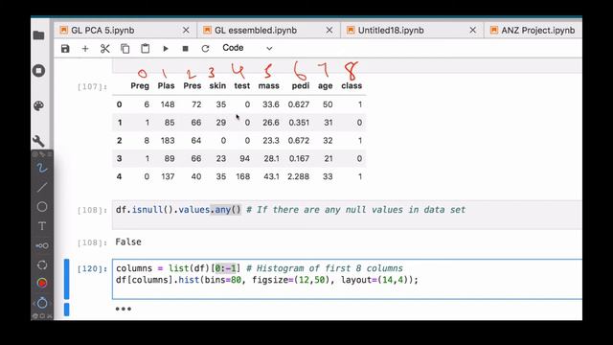613x345 pixels.
Task: Click the [120] input prompt label
Action: tap(92, 269)
